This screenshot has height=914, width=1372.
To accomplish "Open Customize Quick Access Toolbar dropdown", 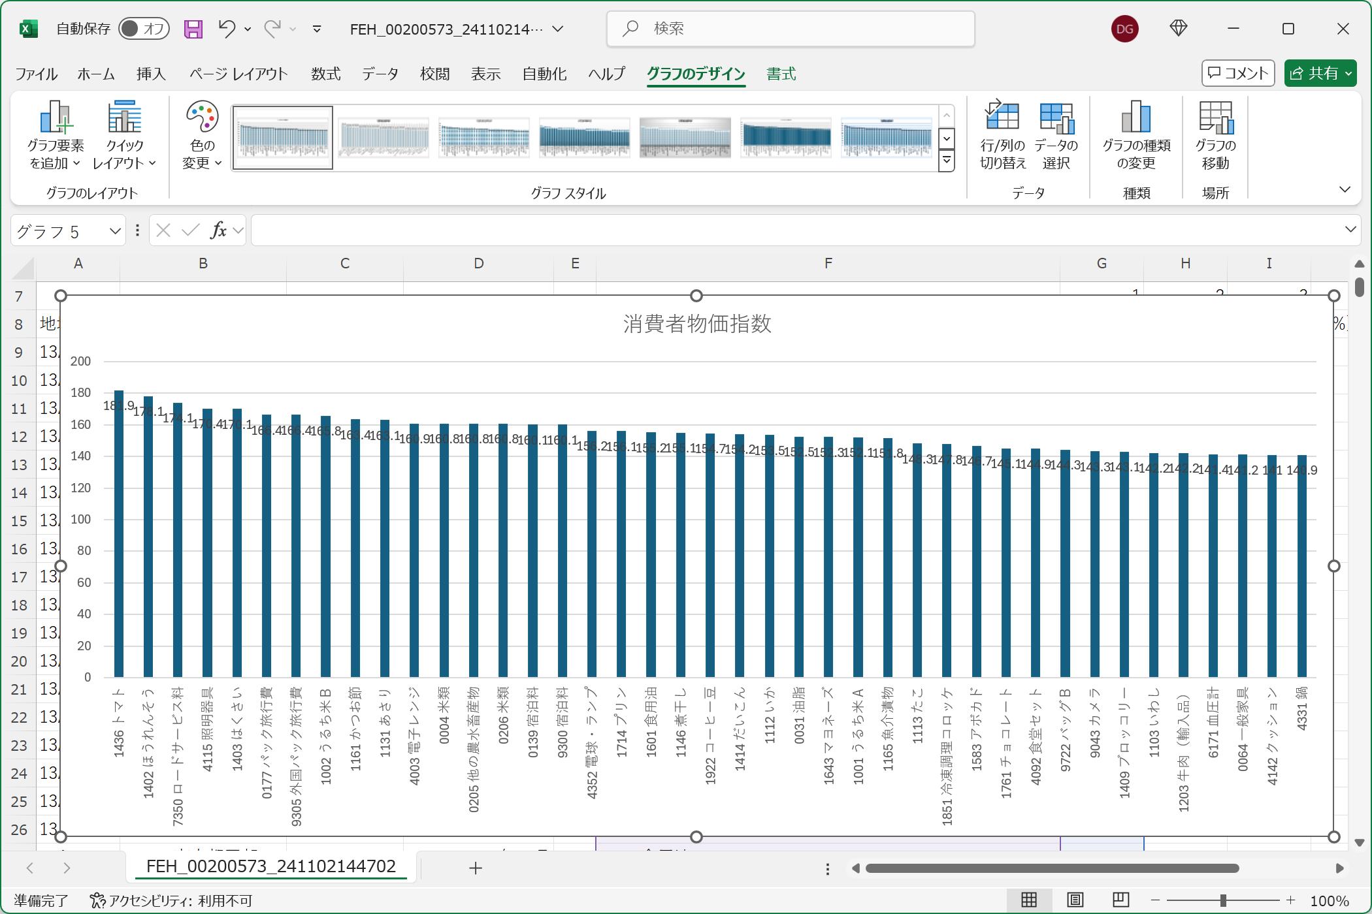I will coord(317,29).
